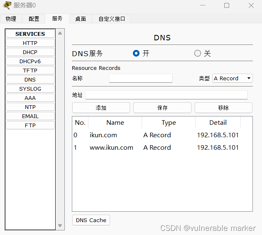
Task: Click the services list scroll up arrow
Action: 60,33
